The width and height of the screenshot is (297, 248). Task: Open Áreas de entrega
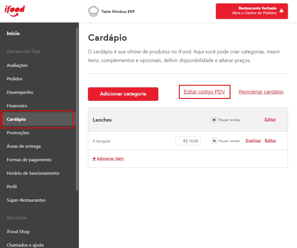pyautogui.click(x=24, y=146)
